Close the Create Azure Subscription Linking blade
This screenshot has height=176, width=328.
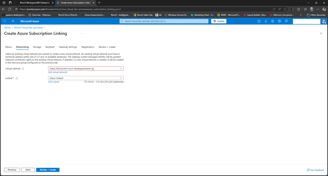coord(321,33)
